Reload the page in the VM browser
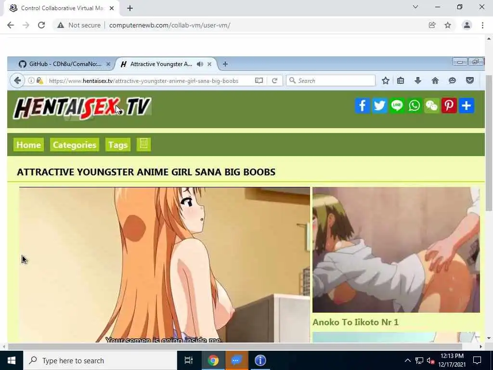Image resolution: width=493 pixels, height=370 pixels. pyautogui.click(x=274, y=80)
